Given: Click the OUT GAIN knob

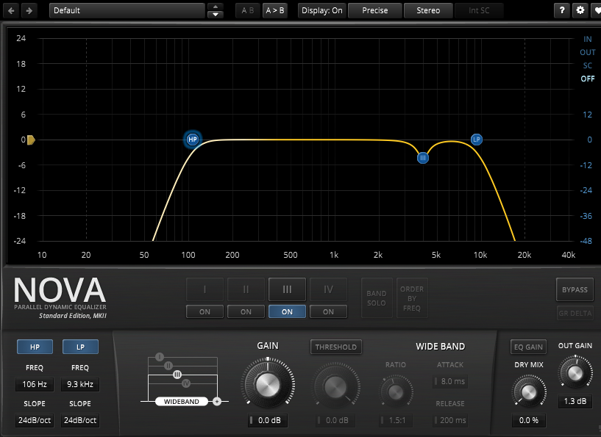Looking at the screenshot, I should (575, 372).
